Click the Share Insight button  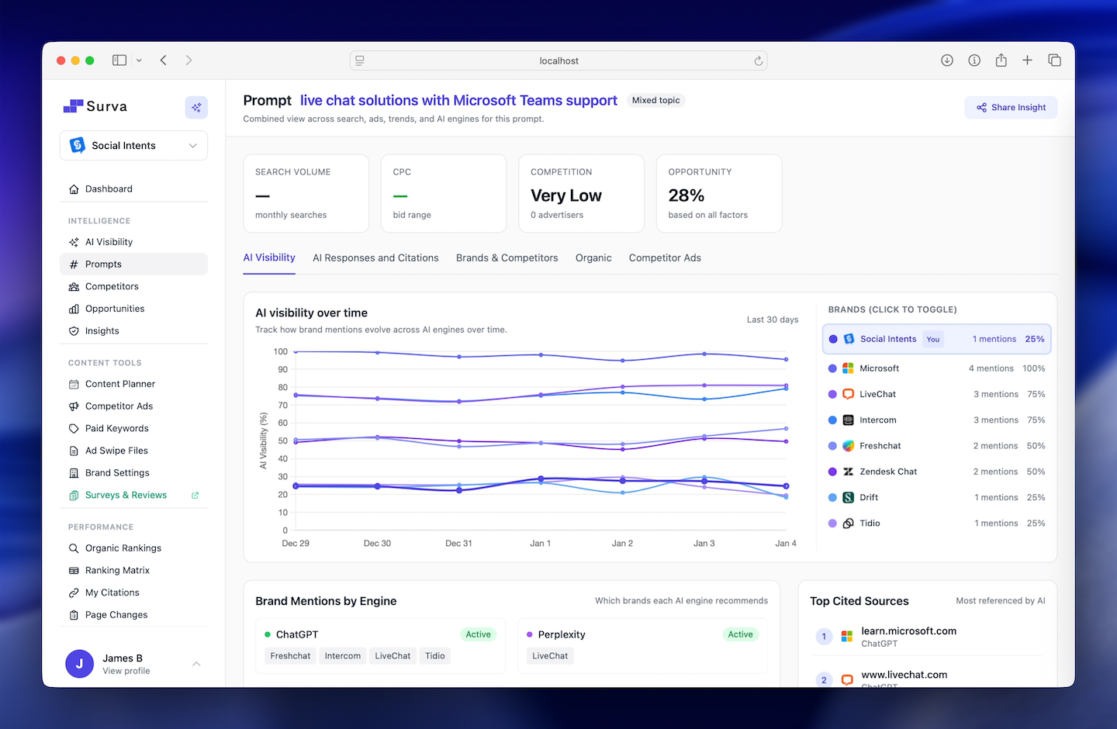click(x=1011, y=107)
